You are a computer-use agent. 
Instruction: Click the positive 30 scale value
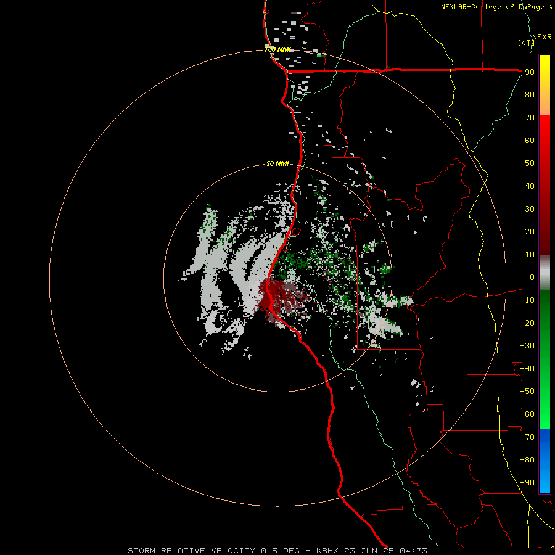[530, 209]
